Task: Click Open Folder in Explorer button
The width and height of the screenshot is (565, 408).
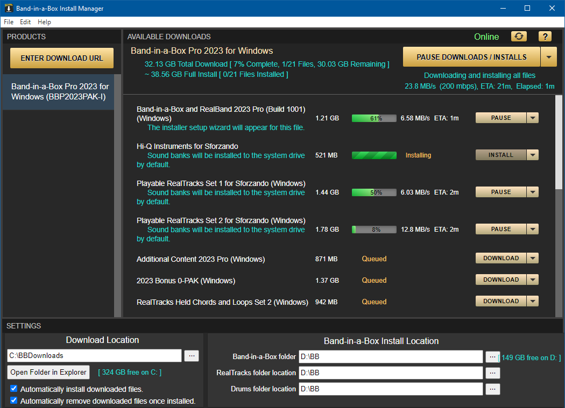Action: coord(48,372)
